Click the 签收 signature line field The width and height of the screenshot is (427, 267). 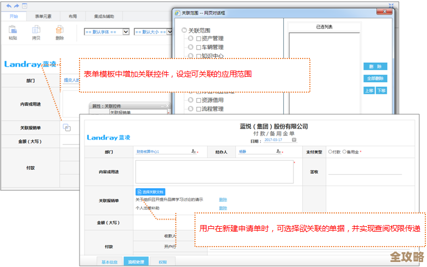[x=365, y=172]
